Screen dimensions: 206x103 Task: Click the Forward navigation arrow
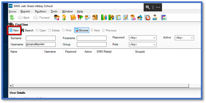point(41,18)
